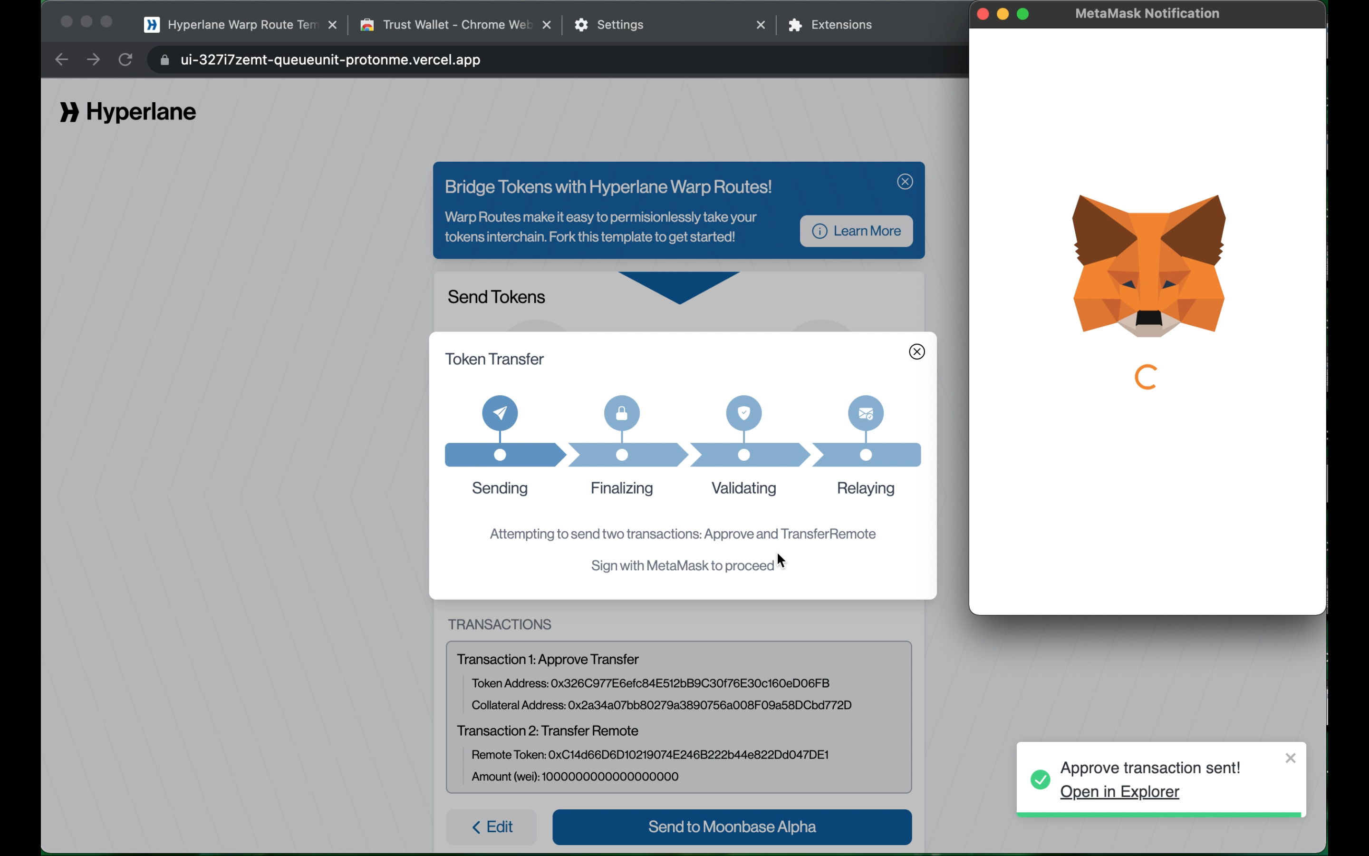Click Transaction 2: Transfer Remote heading

[x=548, y=731]
